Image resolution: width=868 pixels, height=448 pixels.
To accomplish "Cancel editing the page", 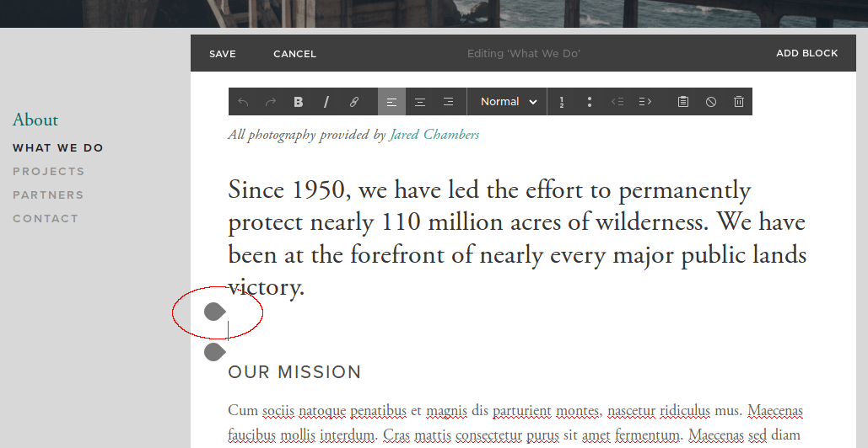I will pos(294,54).
